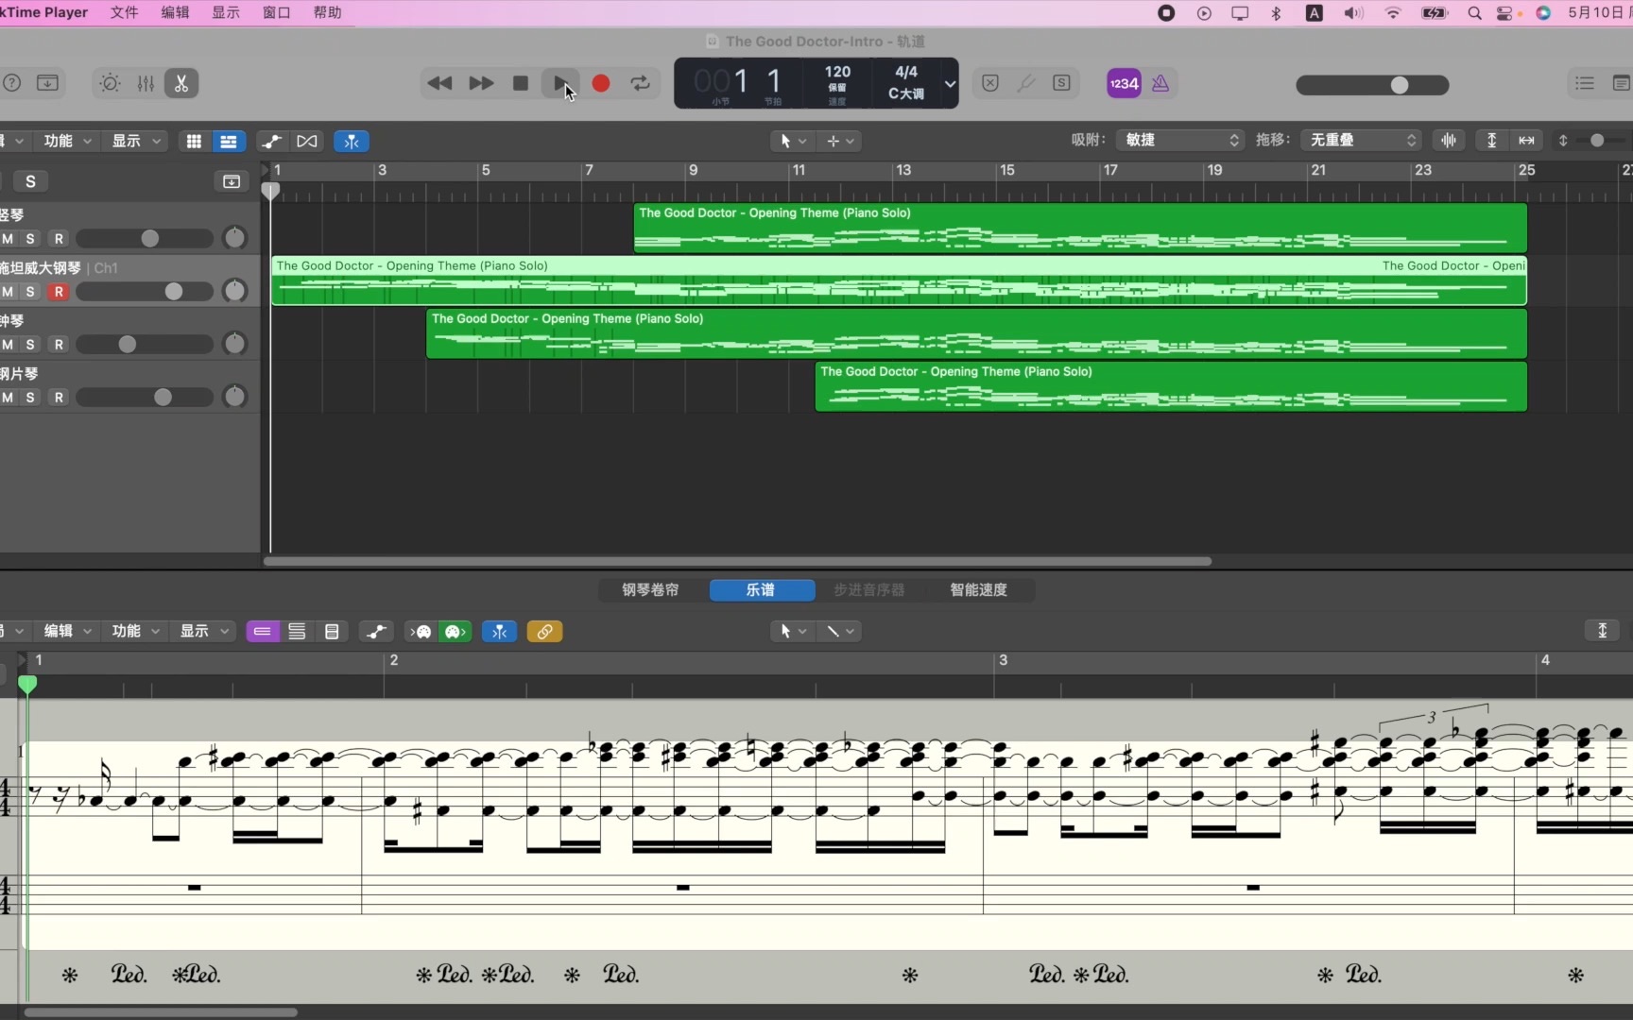
Task: Open the 文件 menu in menu bar
Action: (124, 12)
